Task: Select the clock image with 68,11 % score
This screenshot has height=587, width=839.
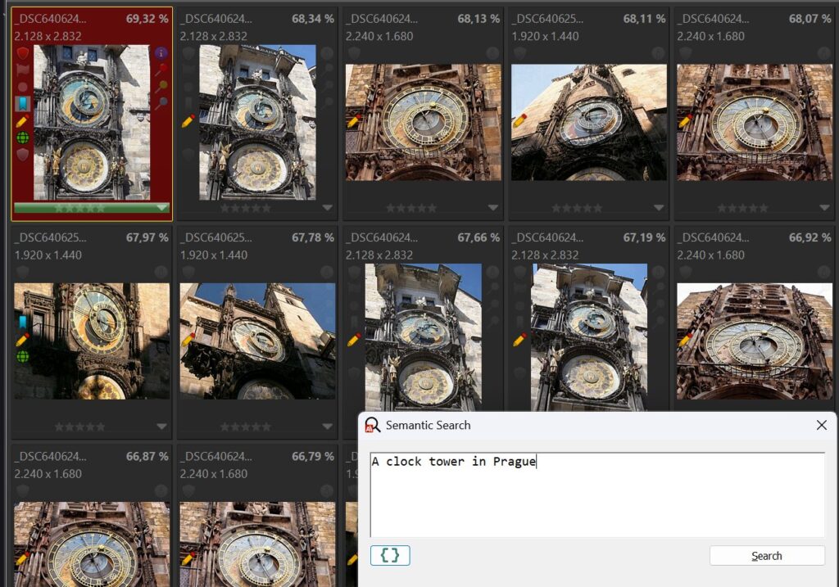Action: tap(589, 123)
